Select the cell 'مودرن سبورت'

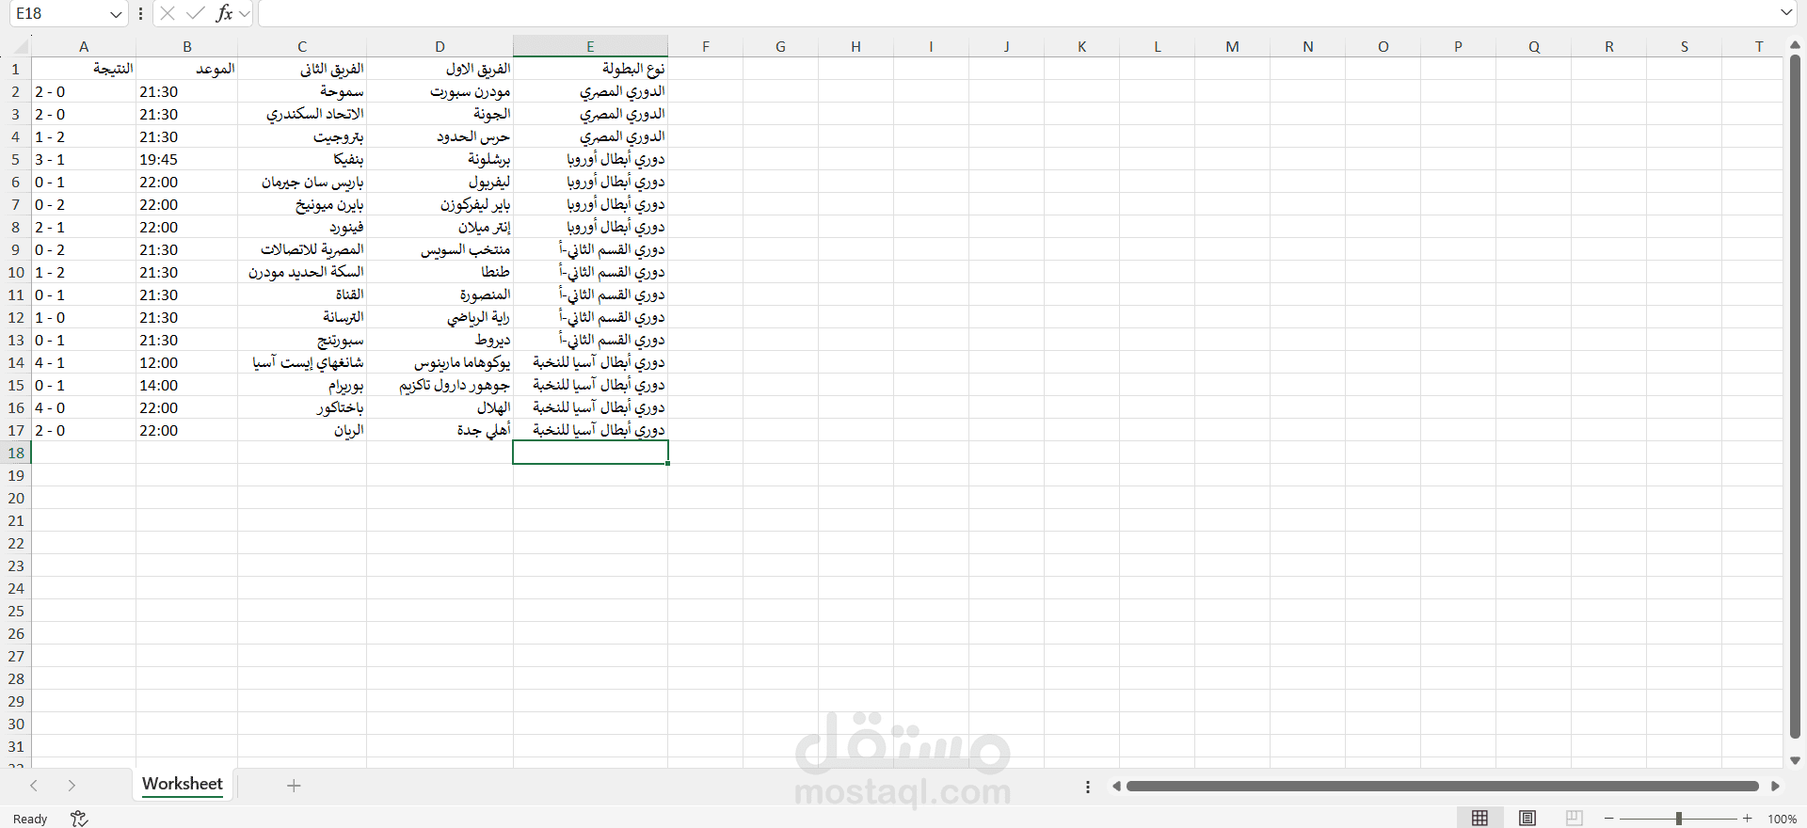(x=440, y=91)
